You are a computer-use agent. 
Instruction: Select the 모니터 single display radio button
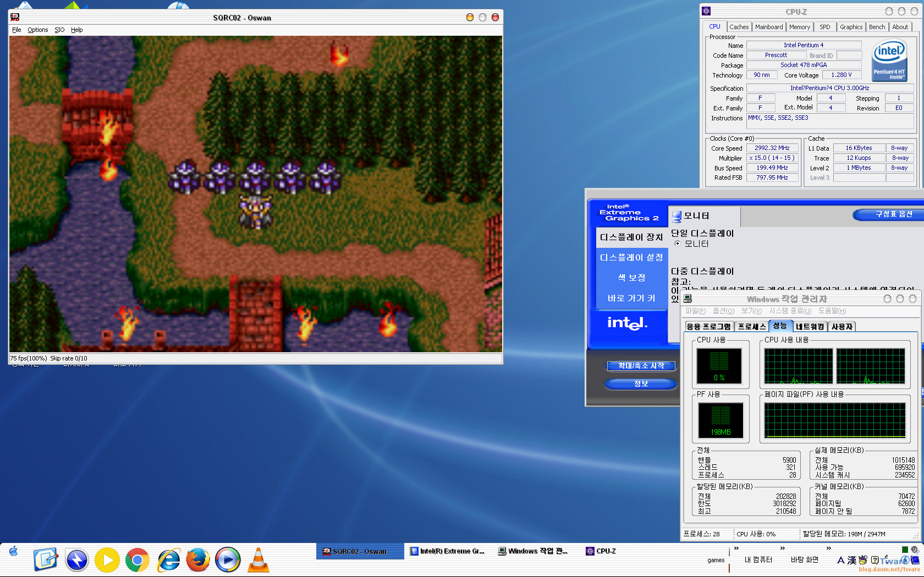678,243
